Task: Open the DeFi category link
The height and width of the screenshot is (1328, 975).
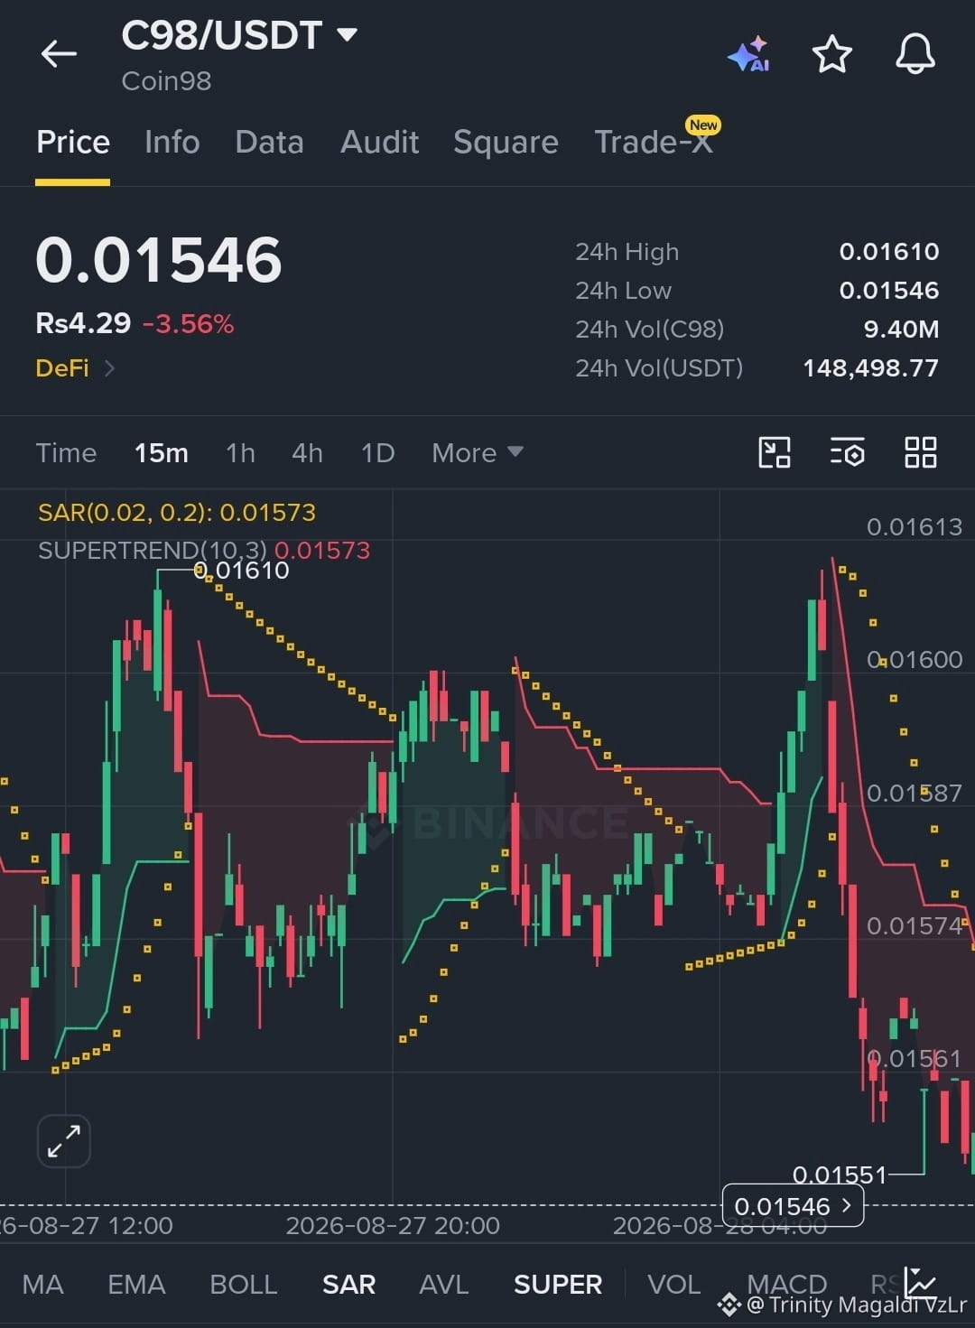Action: click(x=75, y=368)
